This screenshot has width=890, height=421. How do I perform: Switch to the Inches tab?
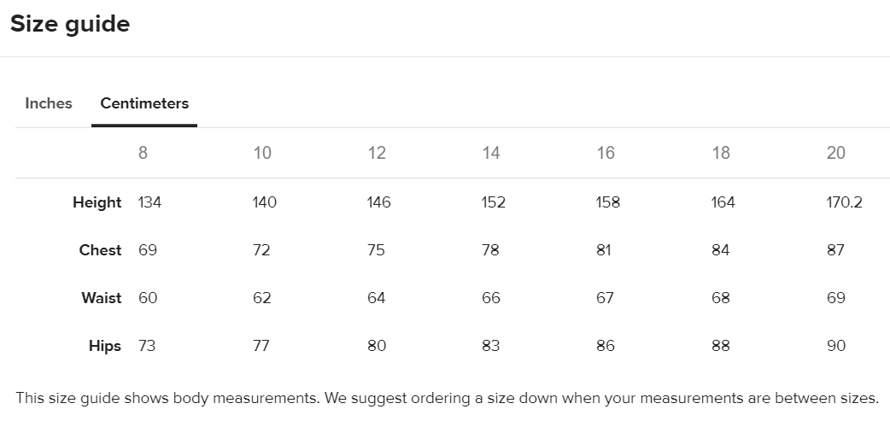click(49, 103)
